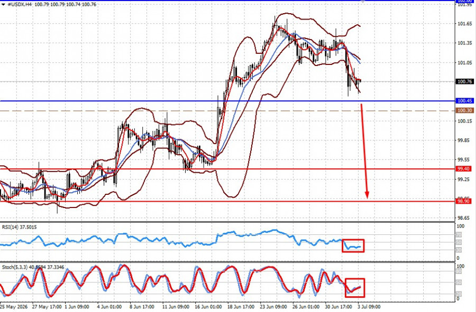Click the Stoch(5,3,3) indicator label
The width and height of the screenshot is (476, 312).
pos(33,267)
